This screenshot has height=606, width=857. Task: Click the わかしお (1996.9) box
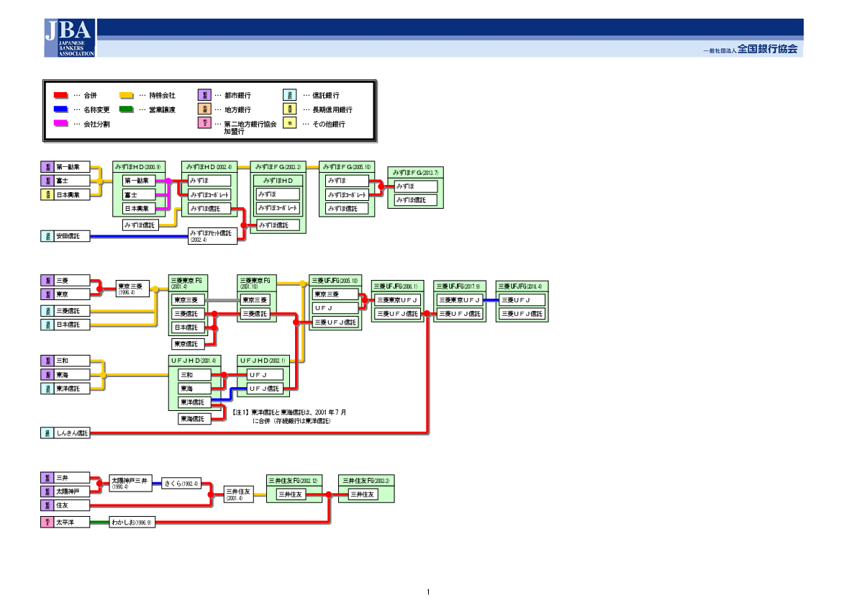(132, 523)
